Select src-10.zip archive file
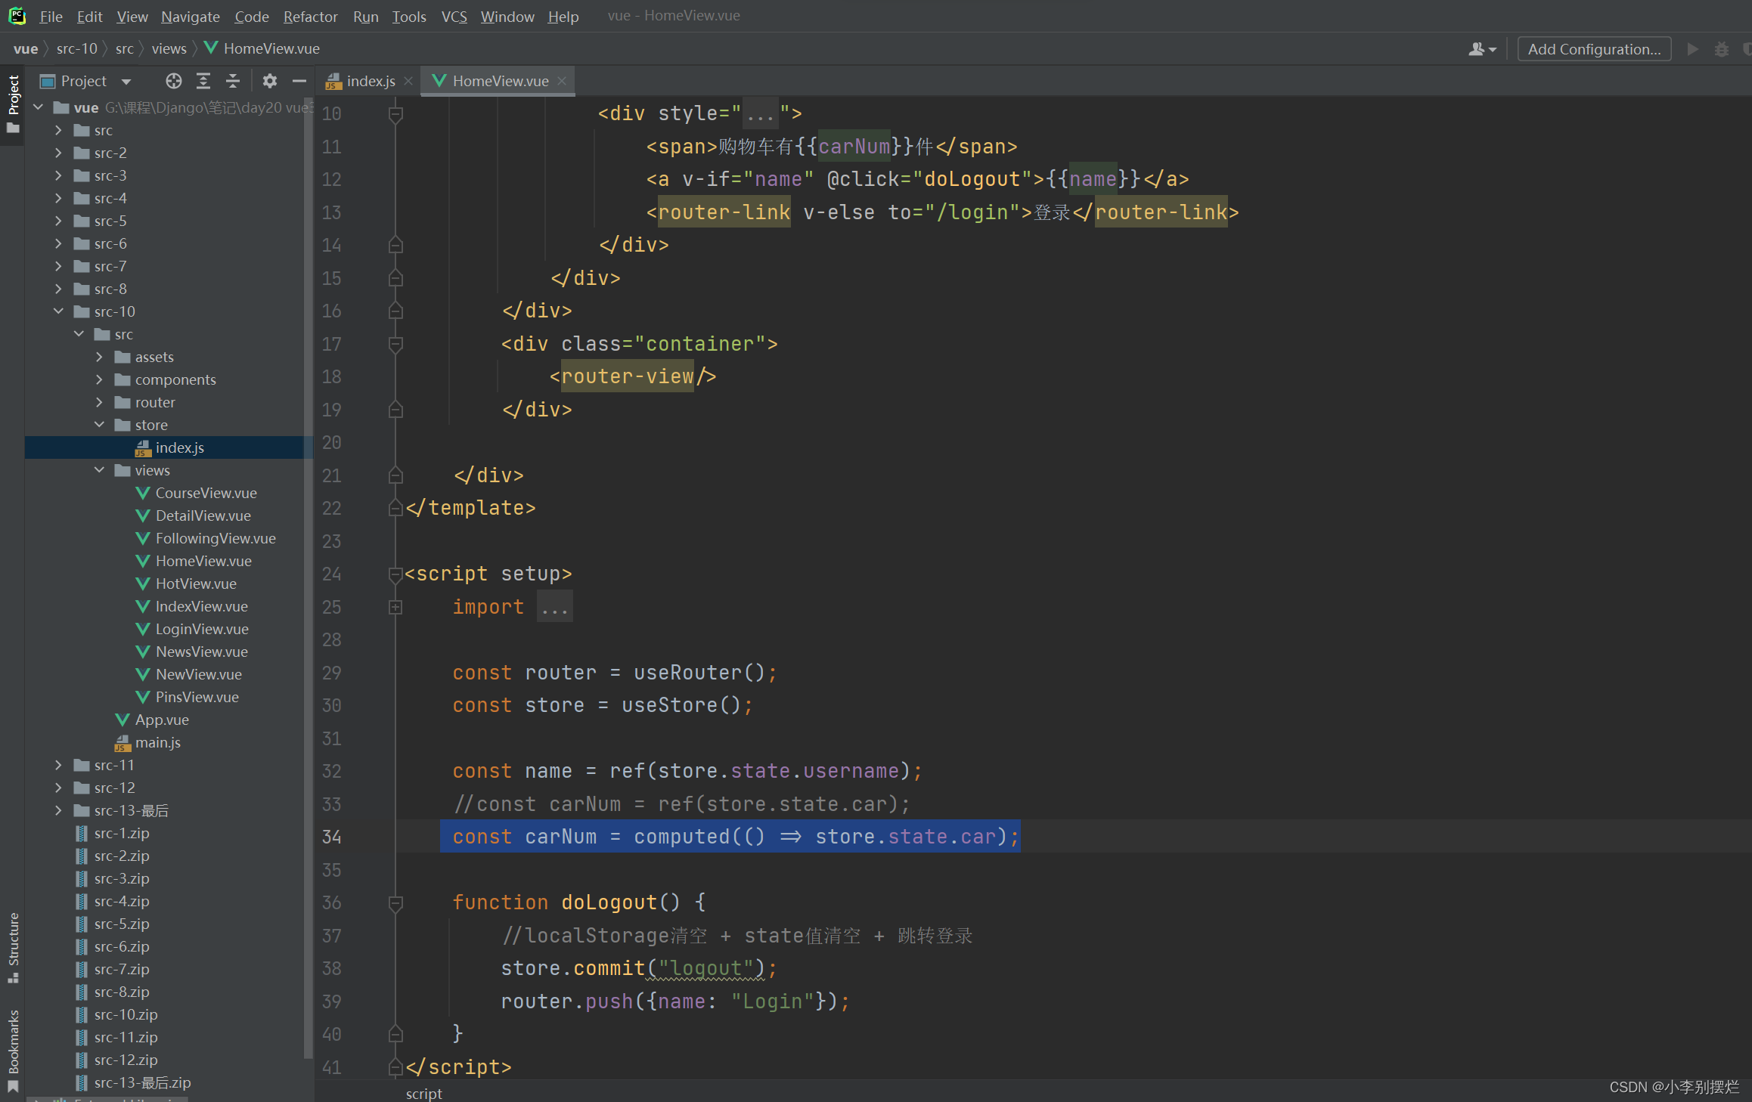This screenshot has width=1752, height=1102. [116, 1014]
